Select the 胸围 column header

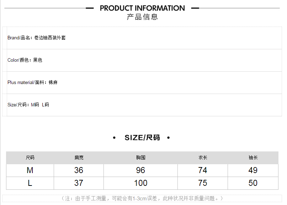[141, 158]
